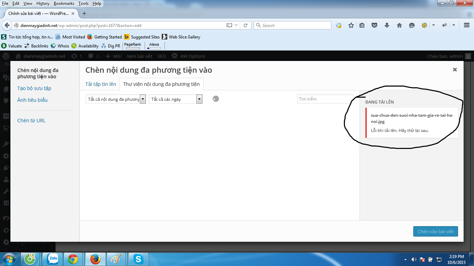This screenshot has width=474, height=266.
Task: Go to Firefox Home page icon
Action: pos(399,25)
